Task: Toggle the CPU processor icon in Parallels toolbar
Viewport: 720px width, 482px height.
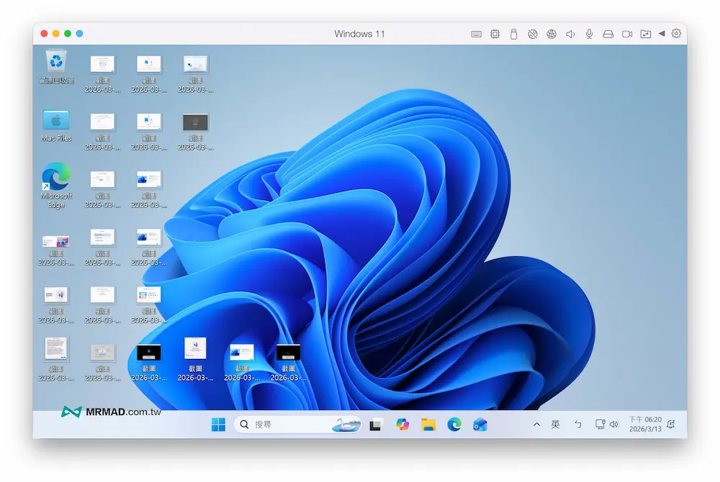Action: click(x=495, y=33)
